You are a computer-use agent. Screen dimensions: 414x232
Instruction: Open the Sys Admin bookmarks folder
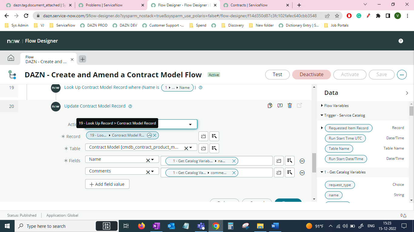pyautogui.click(x=17, y=25)
